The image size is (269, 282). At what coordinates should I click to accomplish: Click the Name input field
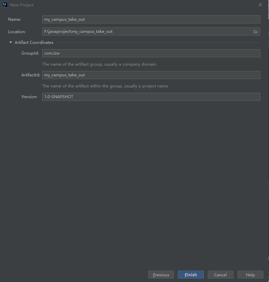[x=151, y=19]
